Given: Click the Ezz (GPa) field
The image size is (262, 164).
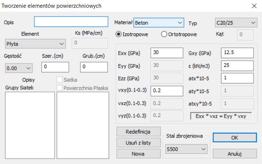Looking at the screenshot, I should [x=167, y=78].
